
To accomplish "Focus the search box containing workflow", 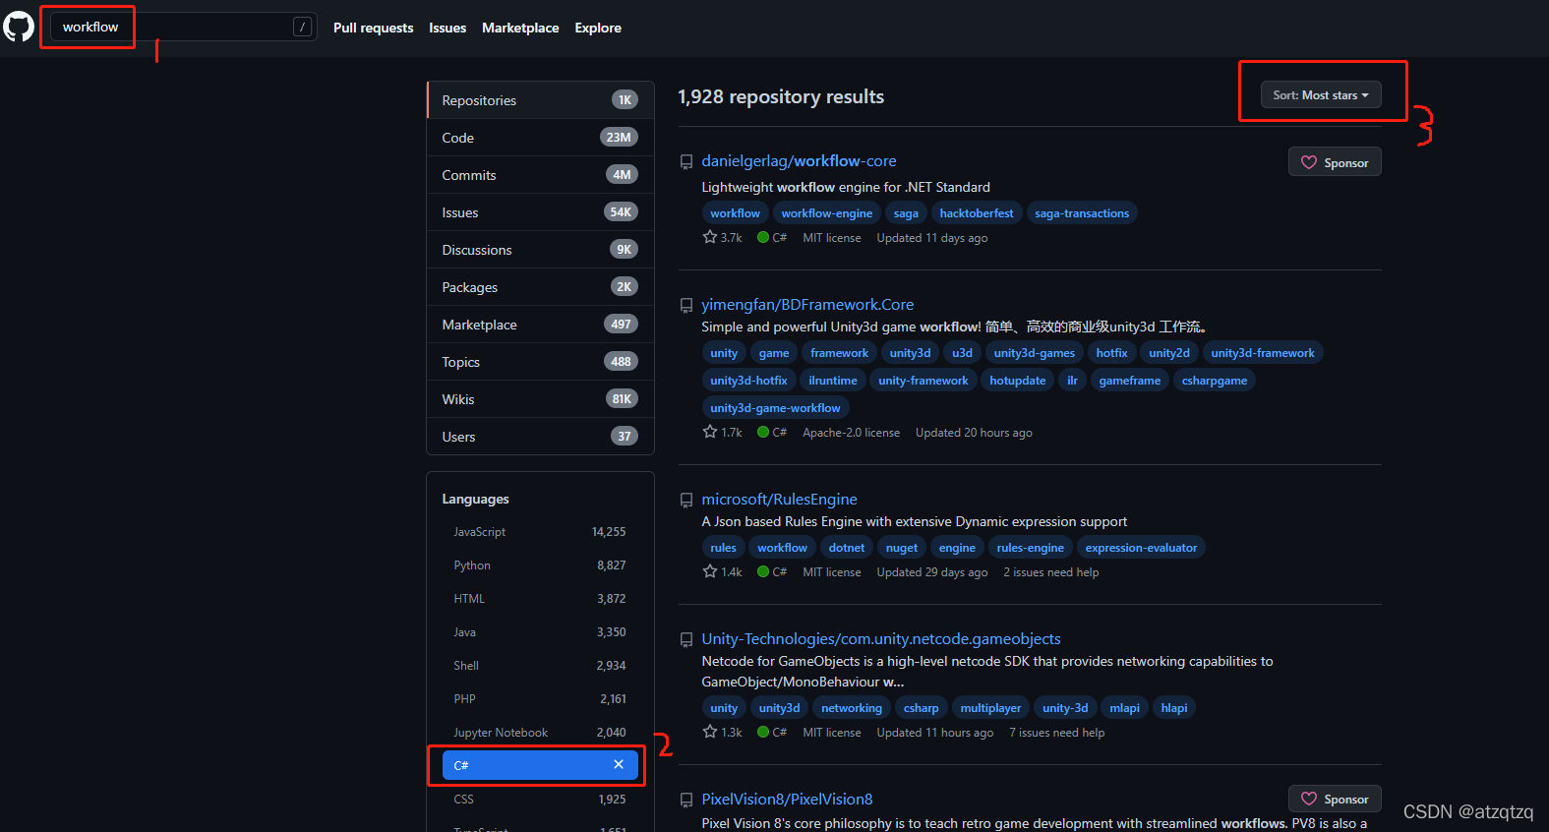I will click(183, 27).
